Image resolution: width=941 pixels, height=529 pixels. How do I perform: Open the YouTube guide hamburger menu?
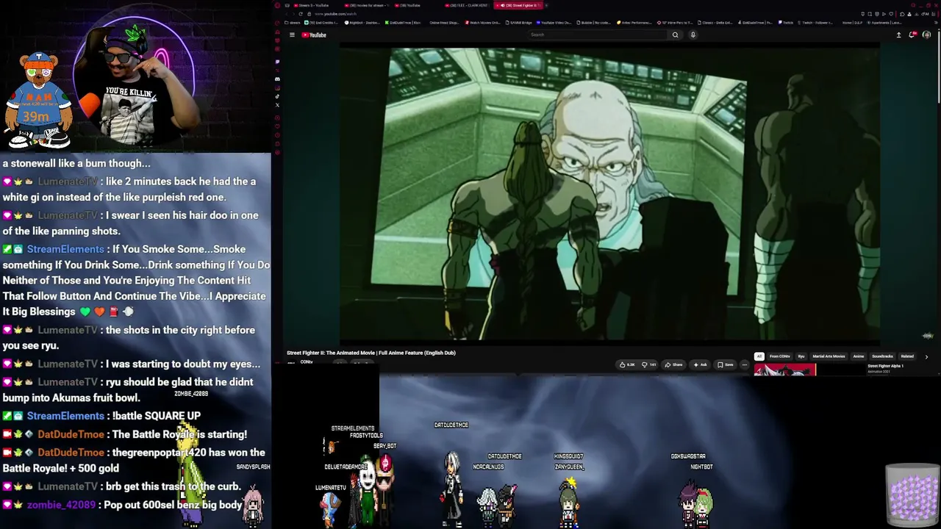coord(292,35)
